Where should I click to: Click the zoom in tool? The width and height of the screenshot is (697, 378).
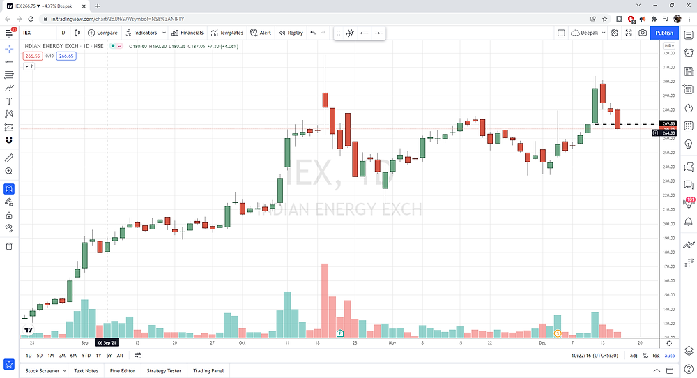tap(9, 171)
